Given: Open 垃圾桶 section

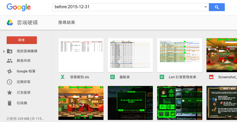Looking at the screenshot, I should (22, 103).
